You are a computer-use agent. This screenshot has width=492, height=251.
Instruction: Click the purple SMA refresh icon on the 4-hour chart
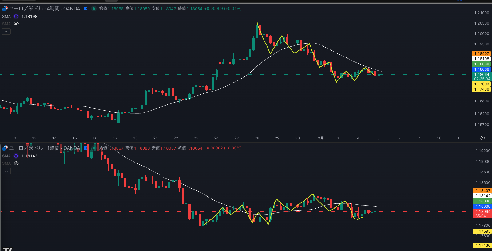(x=16, y=17)
